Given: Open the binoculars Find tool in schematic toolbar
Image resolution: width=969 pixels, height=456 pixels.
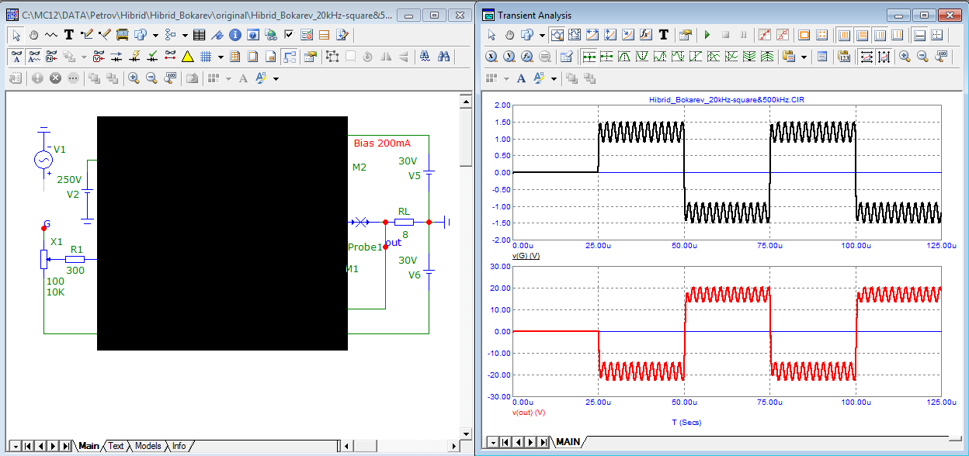Looking at the screenshot, I should click(443, 57).
